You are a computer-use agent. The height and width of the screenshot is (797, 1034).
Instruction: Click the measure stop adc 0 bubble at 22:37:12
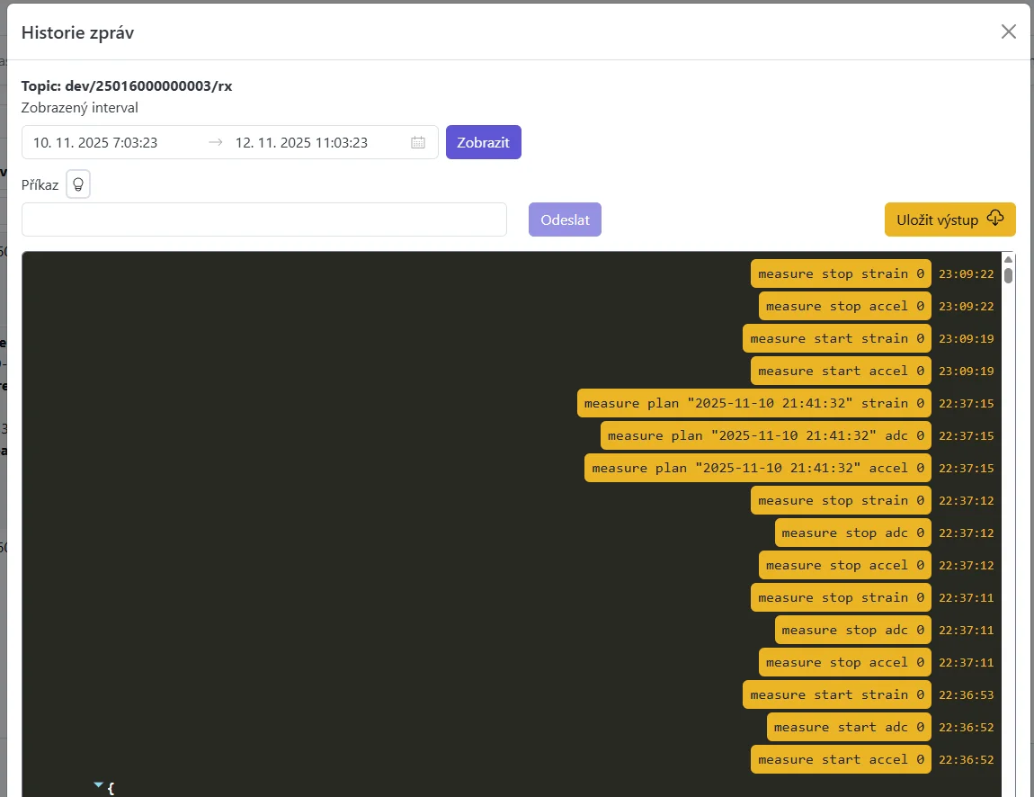[851, 533]
